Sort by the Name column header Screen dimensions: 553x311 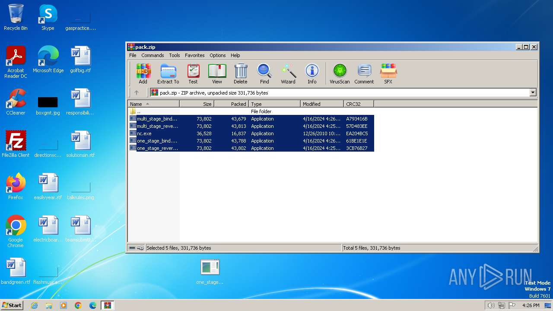pos(153,104)
